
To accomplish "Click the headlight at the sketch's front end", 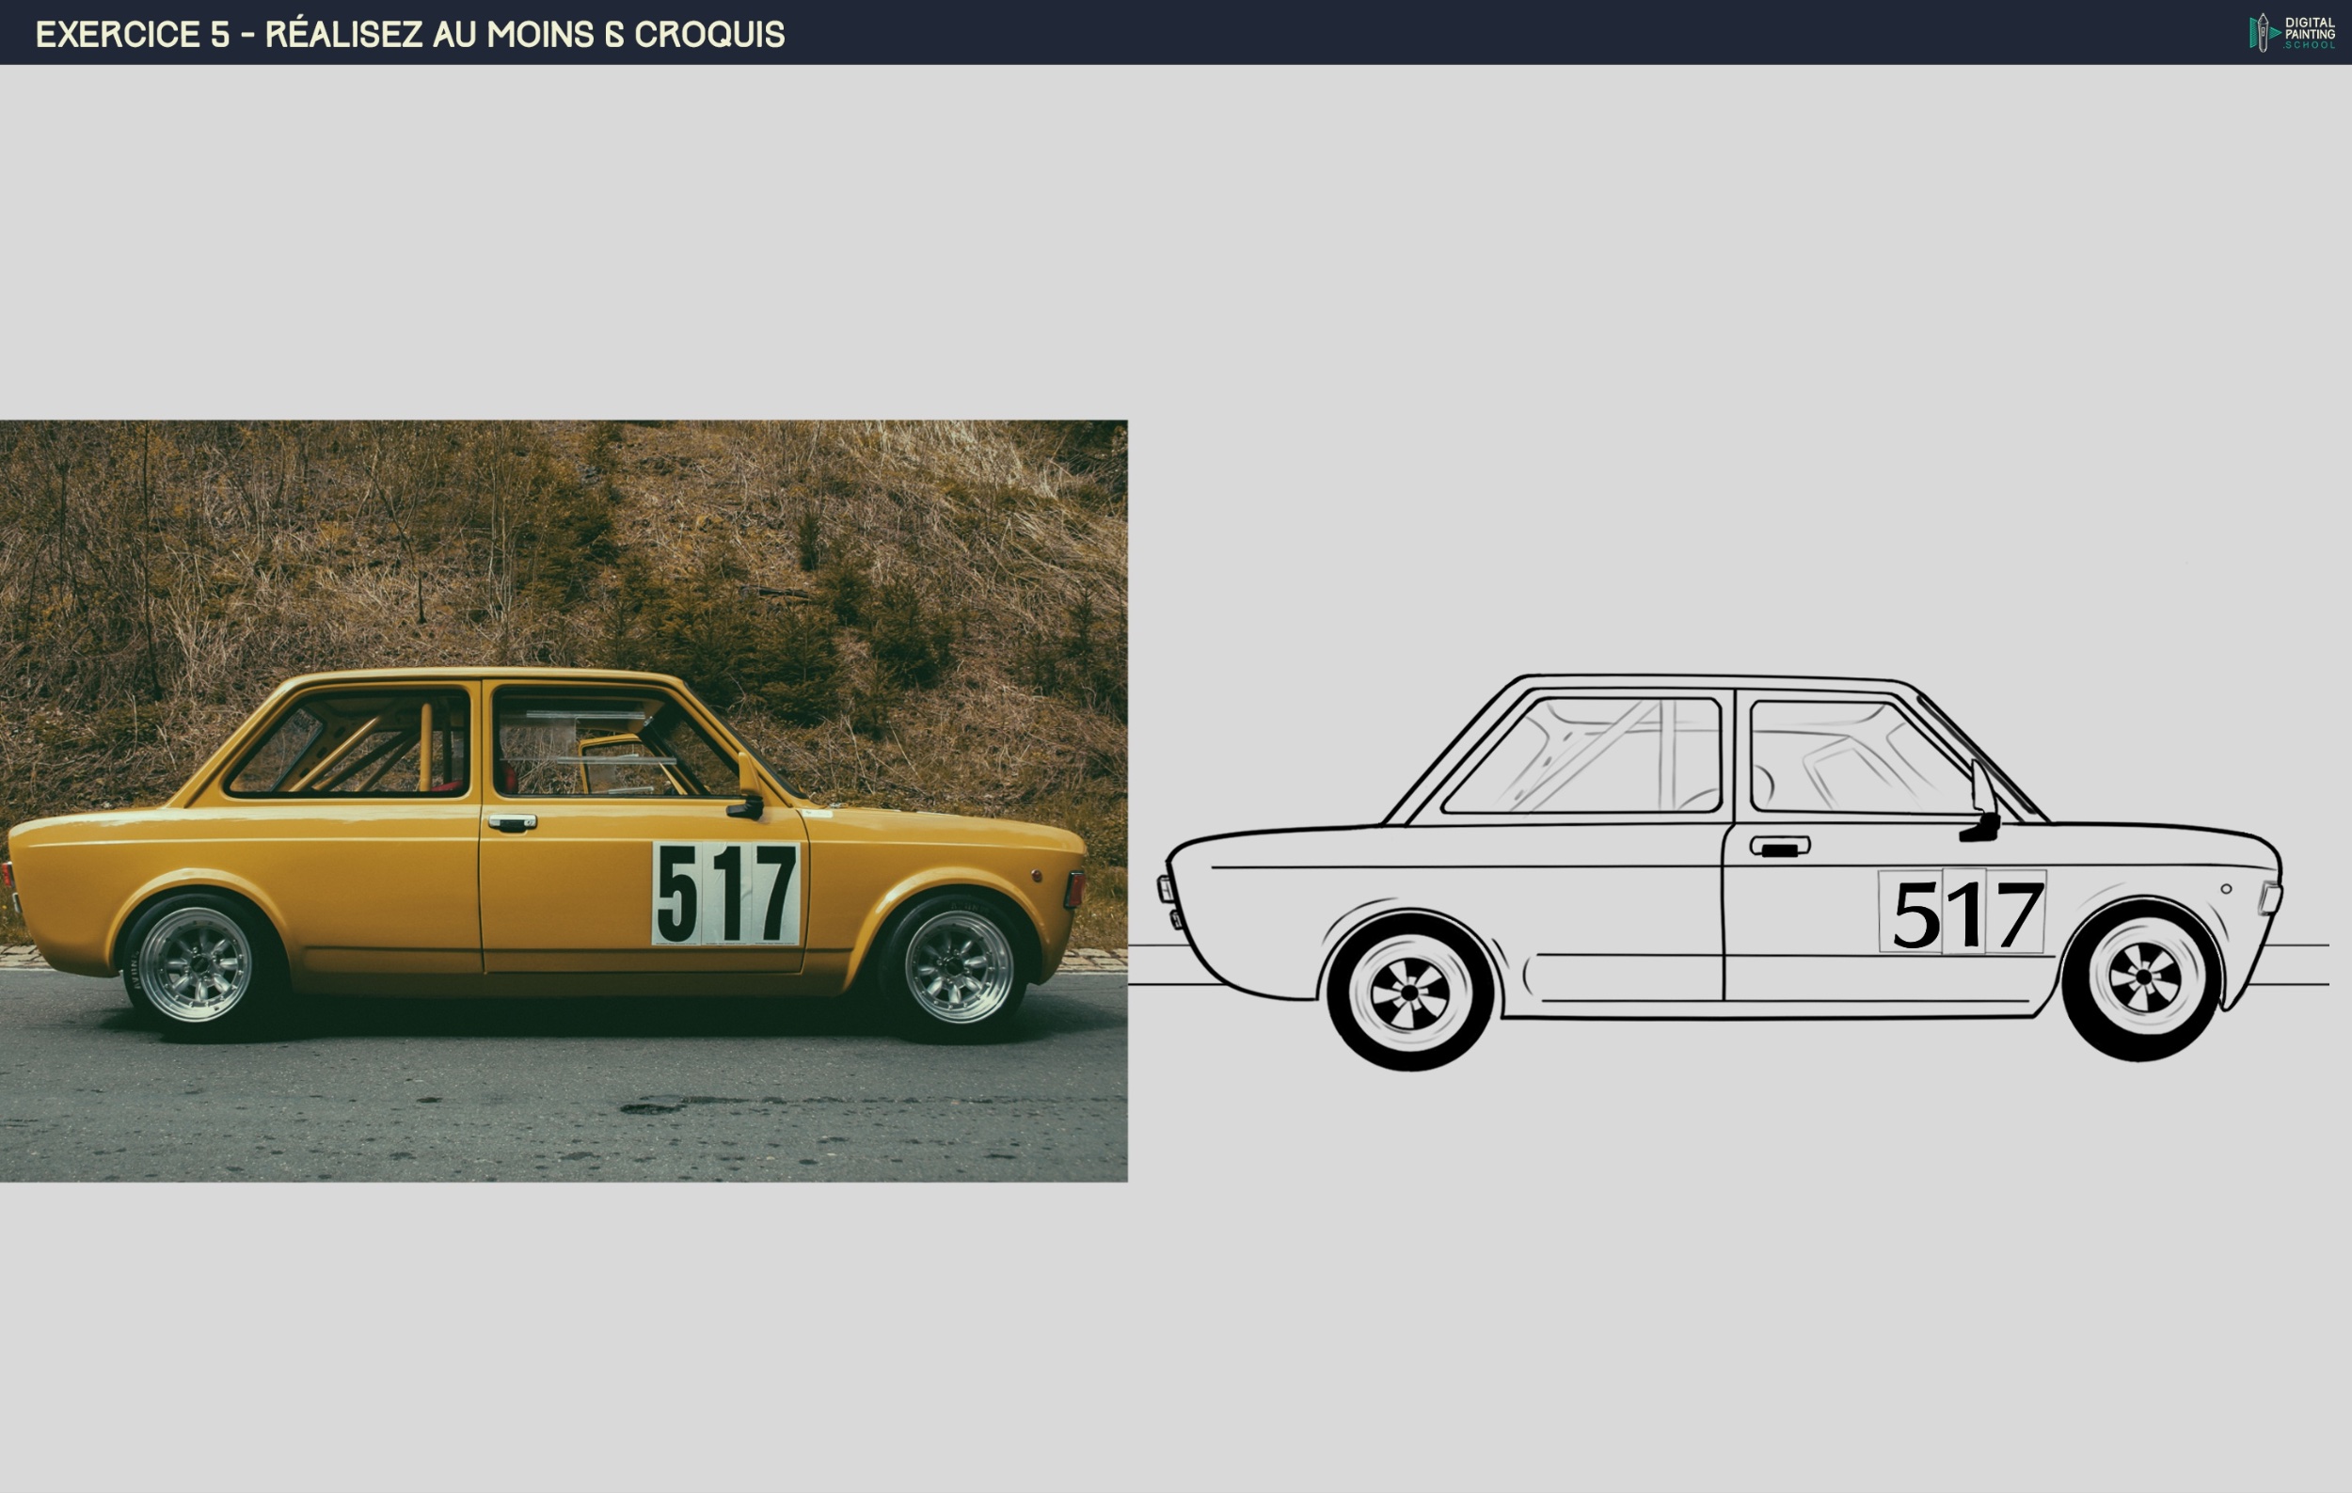I will click(x=2271, y=897).
